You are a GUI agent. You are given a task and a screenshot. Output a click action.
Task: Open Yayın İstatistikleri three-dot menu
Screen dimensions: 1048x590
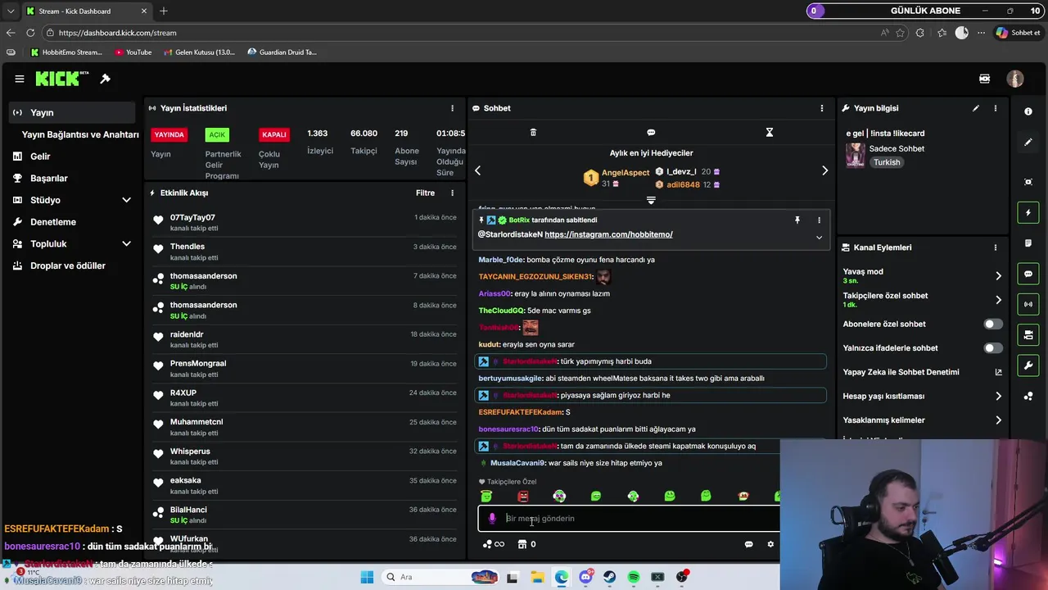[x=452, y=108]
